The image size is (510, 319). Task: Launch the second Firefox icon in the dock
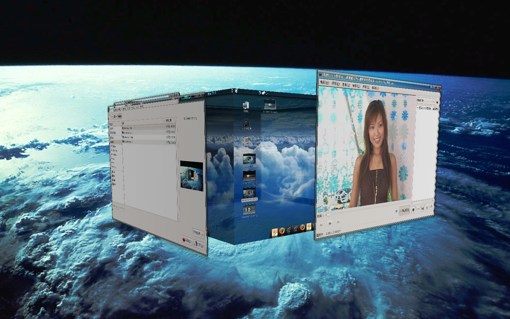click(x=302, y=227)
